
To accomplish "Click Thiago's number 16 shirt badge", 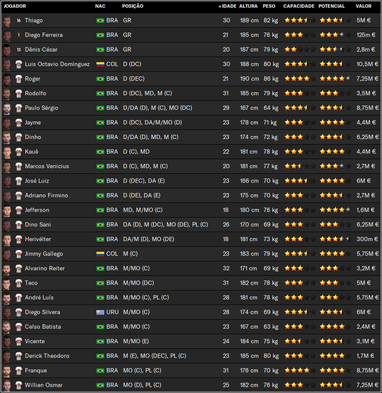I will [x=19, y=20].
